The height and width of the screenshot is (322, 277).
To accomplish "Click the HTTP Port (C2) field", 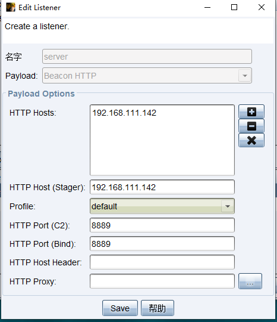I will pyautogui.click(x=162, y=225).
